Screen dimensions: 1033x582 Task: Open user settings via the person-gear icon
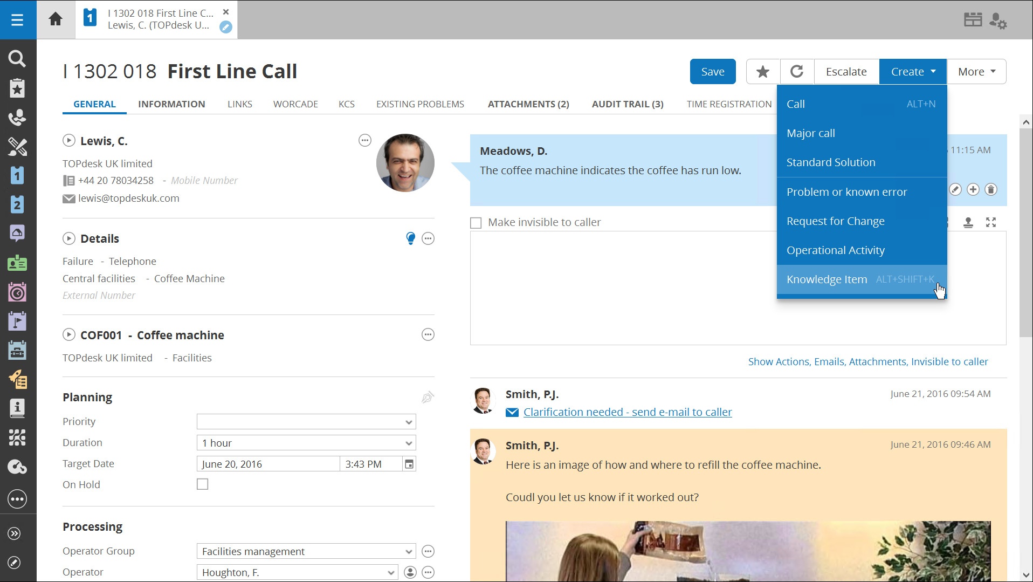[x=999, y=20]
